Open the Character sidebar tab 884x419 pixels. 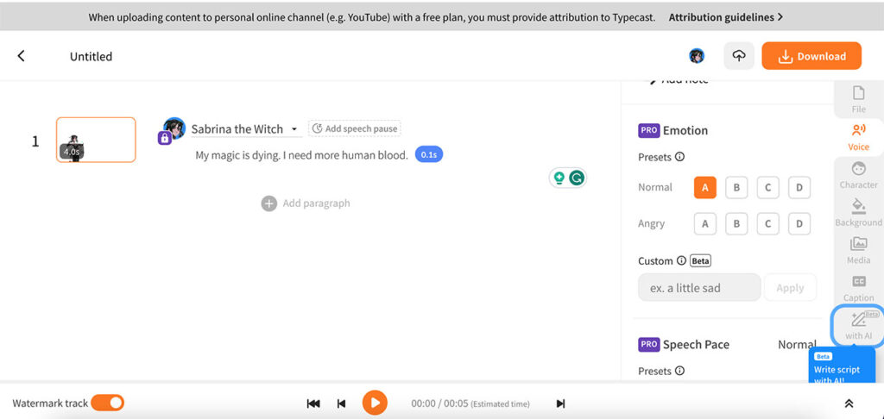[858, 174]
